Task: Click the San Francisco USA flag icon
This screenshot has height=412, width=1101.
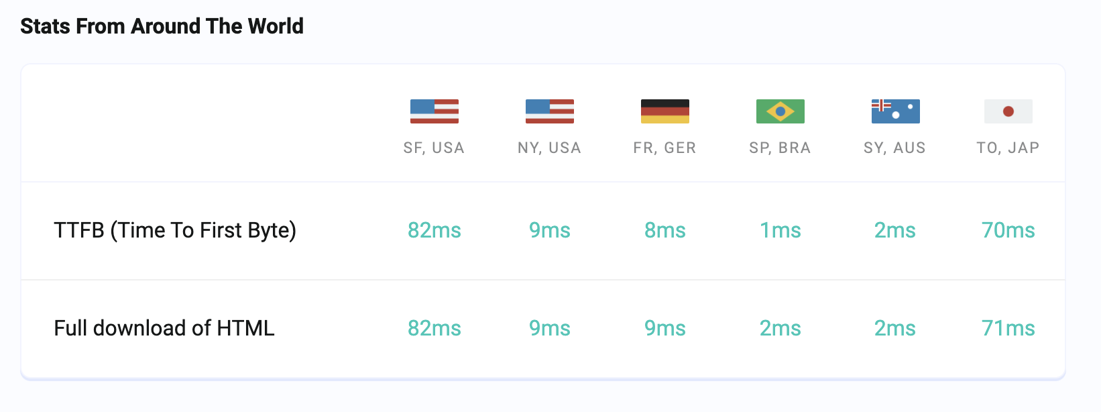Action: coord(434,111)
